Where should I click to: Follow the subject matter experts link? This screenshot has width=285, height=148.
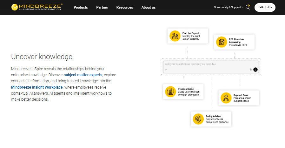tap(83, 75)
